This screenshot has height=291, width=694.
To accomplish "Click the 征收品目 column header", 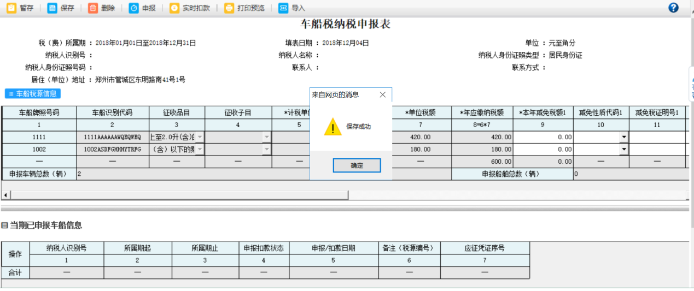I will pyautogui.click(x=177, y=112).
